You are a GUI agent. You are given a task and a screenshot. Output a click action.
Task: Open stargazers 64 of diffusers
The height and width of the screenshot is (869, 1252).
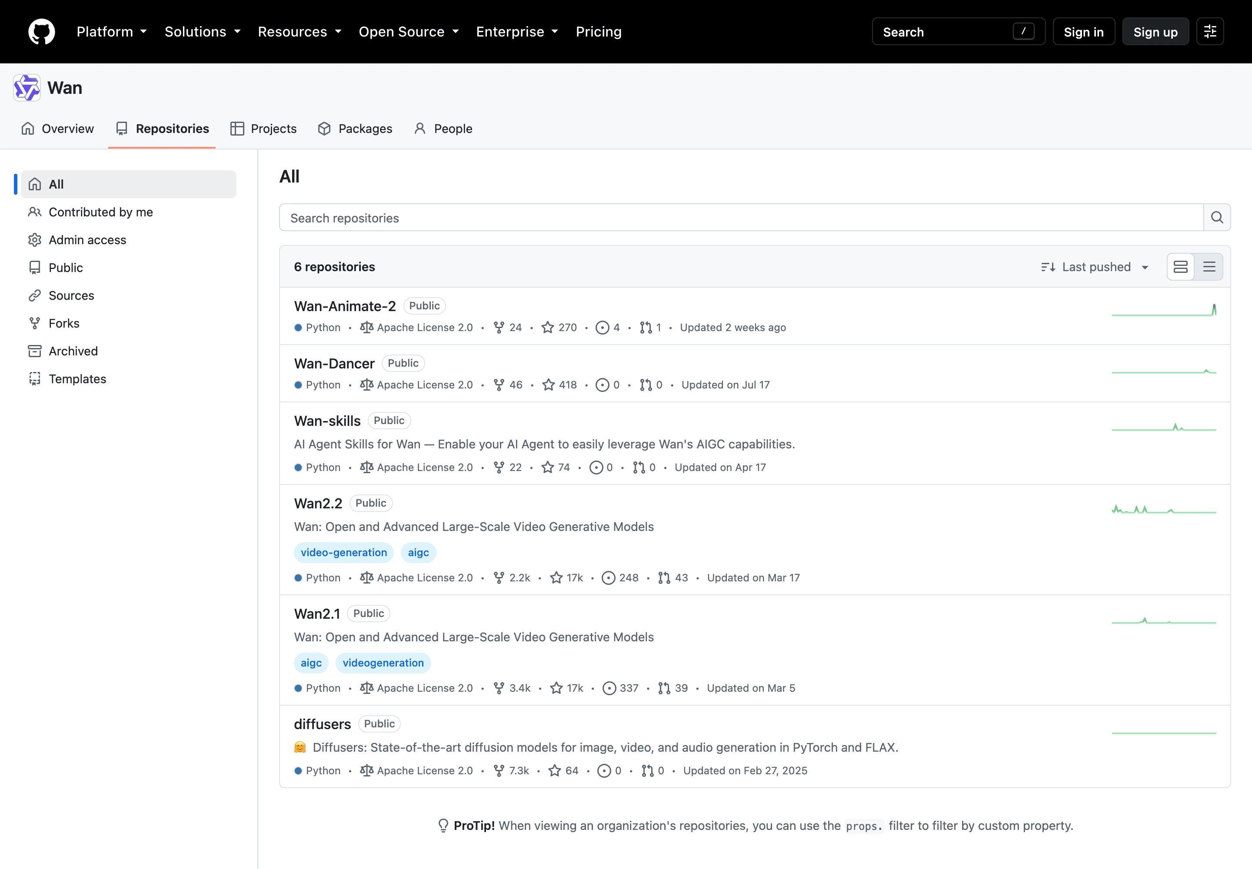click(x=563, y=770)
